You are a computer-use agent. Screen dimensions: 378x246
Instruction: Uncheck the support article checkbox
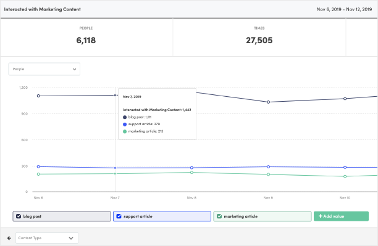[119, 216]
